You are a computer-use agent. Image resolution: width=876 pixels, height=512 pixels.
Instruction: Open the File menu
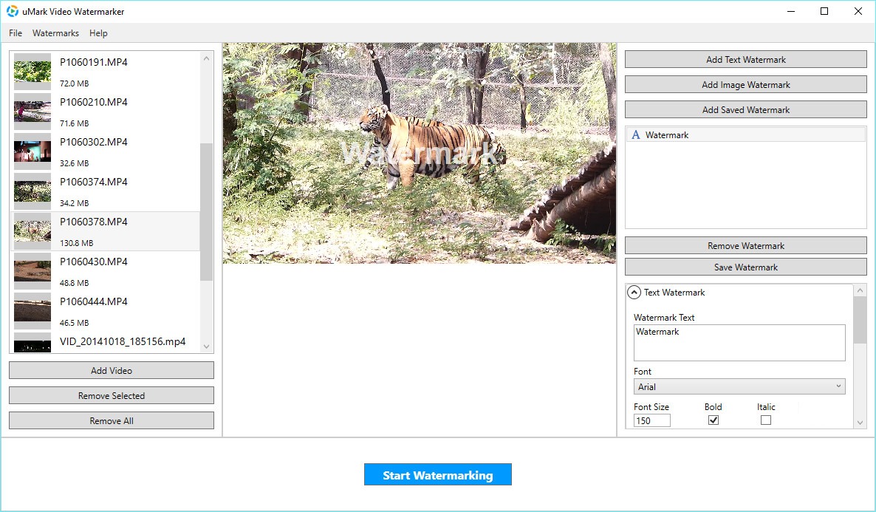point(16,33)
